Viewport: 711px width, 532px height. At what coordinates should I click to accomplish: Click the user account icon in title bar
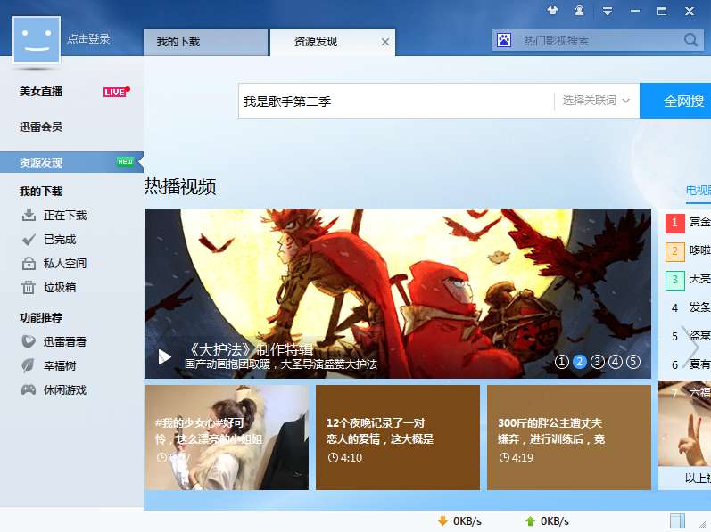click(580, 11)
